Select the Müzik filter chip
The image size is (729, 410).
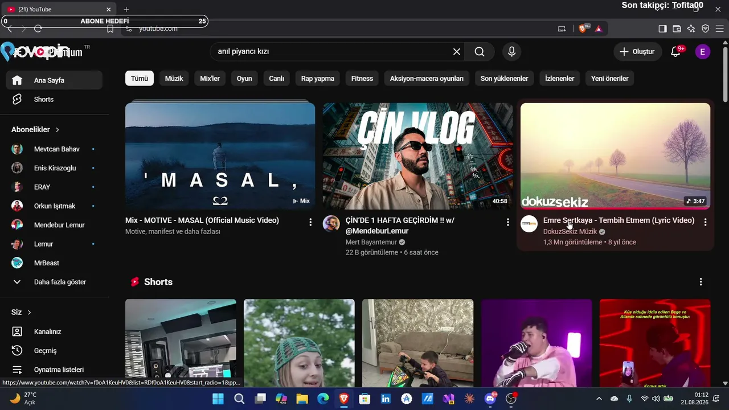point(174,79)
